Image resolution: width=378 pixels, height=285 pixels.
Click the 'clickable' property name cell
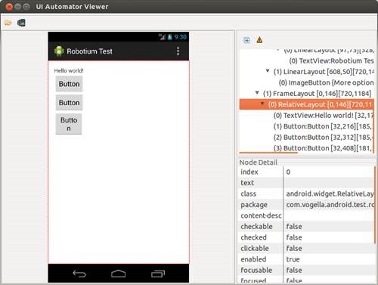(260, 248)
